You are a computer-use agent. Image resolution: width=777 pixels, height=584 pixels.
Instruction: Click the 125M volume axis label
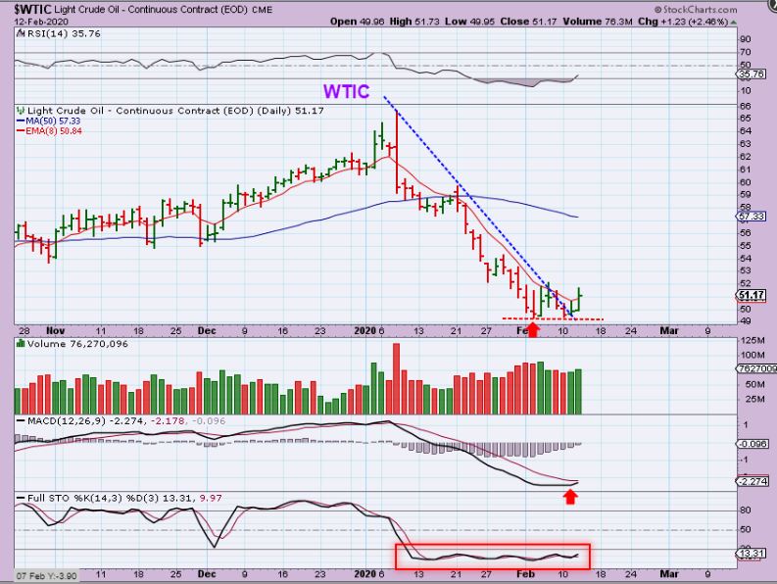pyautogui.click(x=753, y=341)
